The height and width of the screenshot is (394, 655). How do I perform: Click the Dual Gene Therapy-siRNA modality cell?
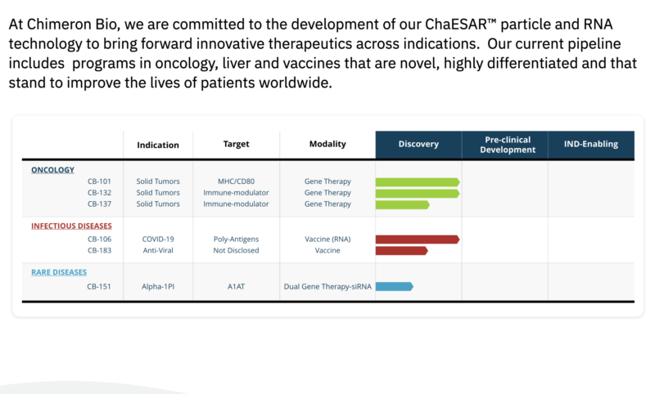[327, 286]
